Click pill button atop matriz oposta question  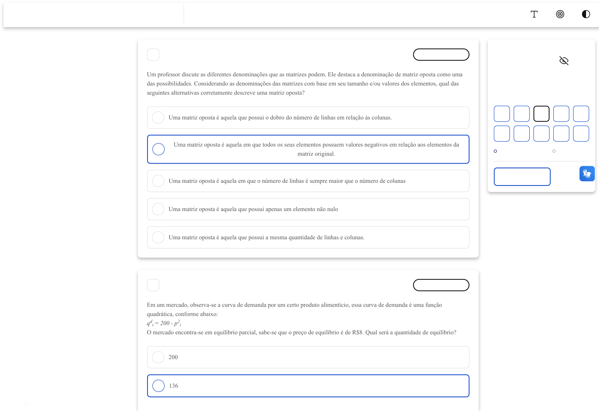pyautogui.click(x=441, y=55)
